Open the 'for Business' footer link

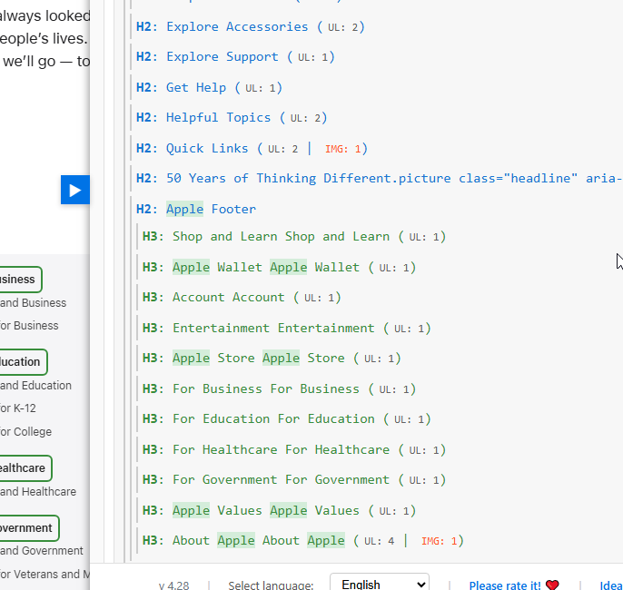[x=29, y=326]
